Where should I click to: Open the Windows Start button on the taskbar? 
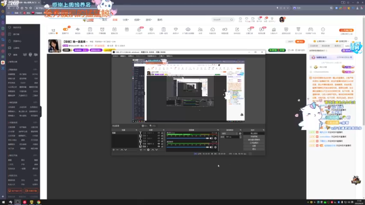3,202
